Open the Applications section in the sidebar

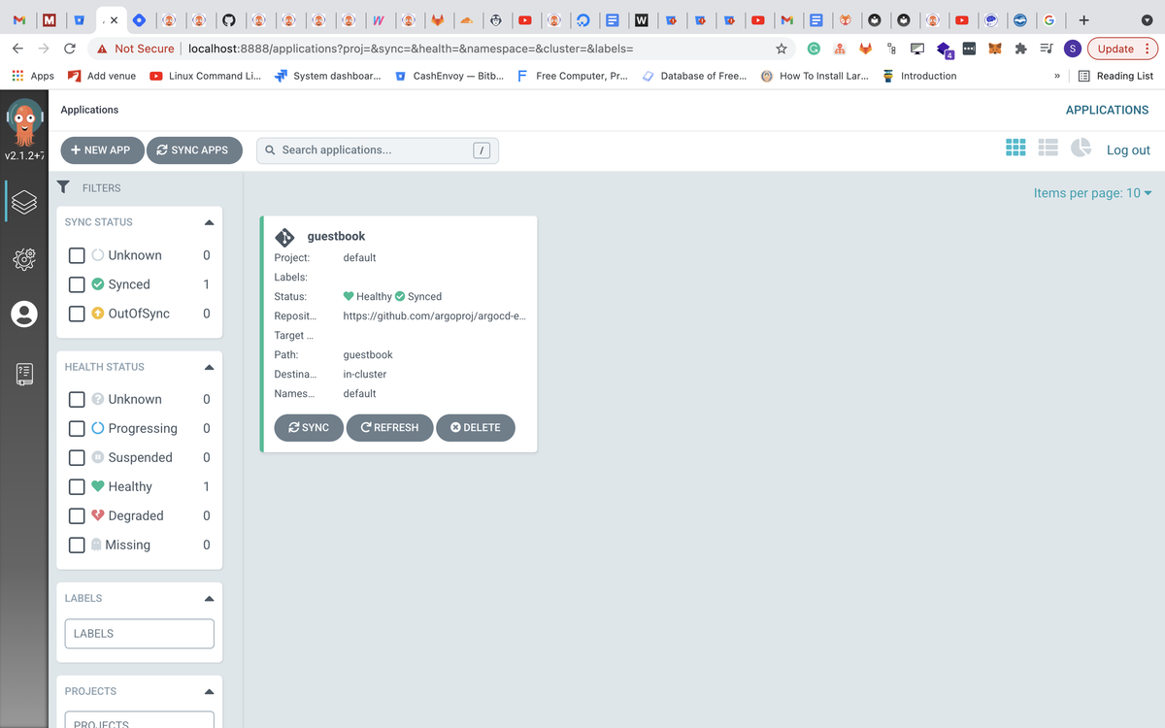[x=23, y=202]
